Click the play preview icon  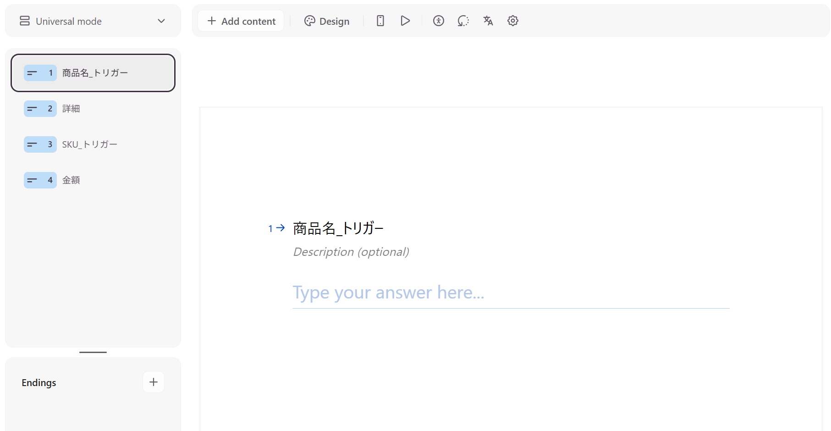[x=405, y=21]
